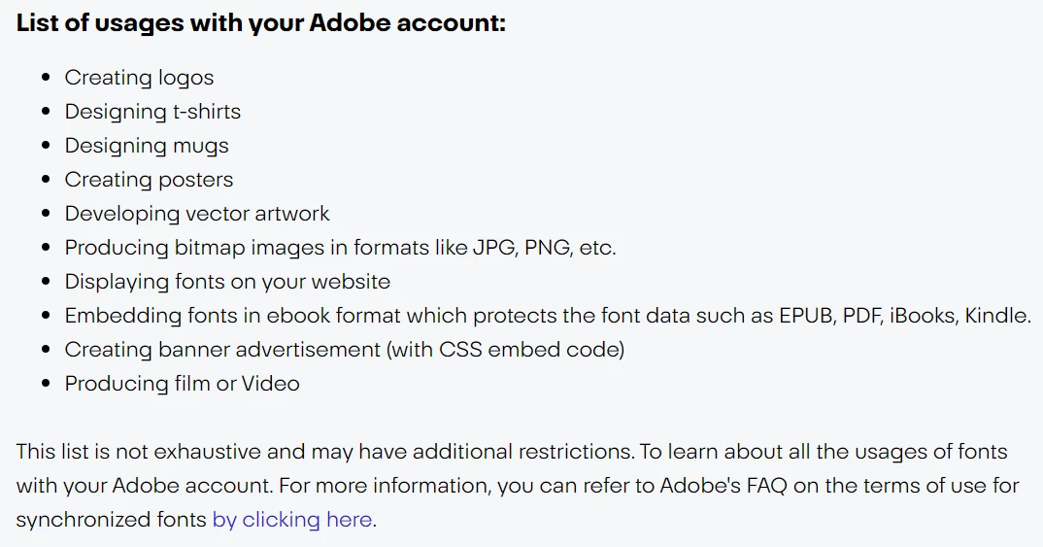Screen dimensions: 1043x547
Task: Click the word "Kindle" in the ebook item
Action: point(995,316)
